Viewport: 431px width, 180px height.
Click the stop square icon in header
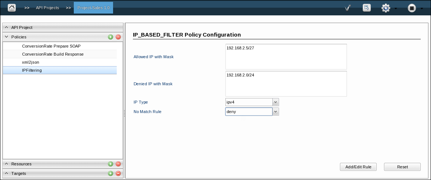(412, 8)
